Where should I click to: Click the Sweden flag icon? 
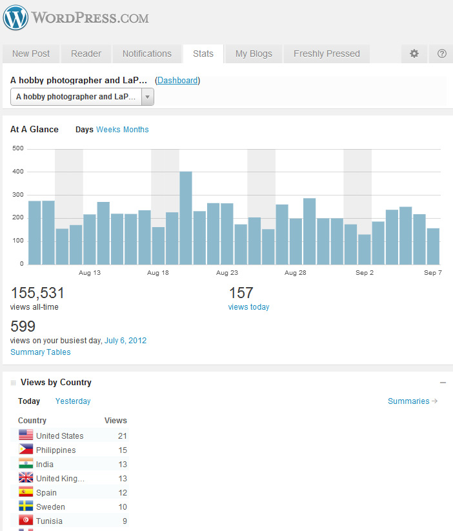[26, 506]
